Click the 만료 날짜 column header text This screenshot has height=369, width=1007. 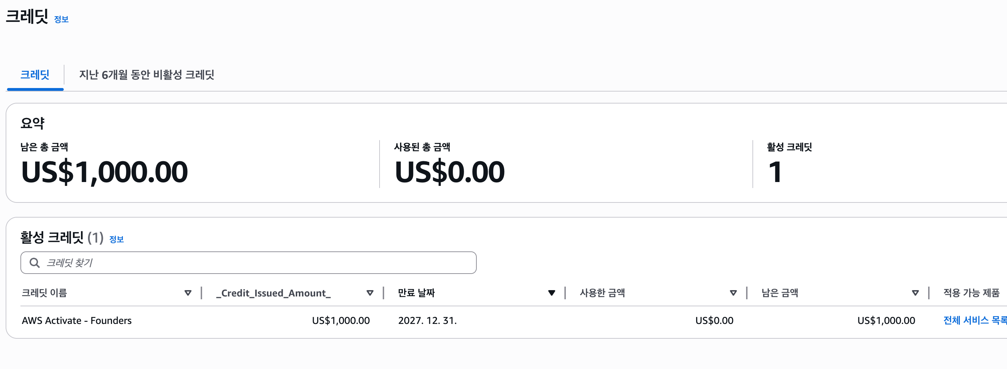[416, 293]
